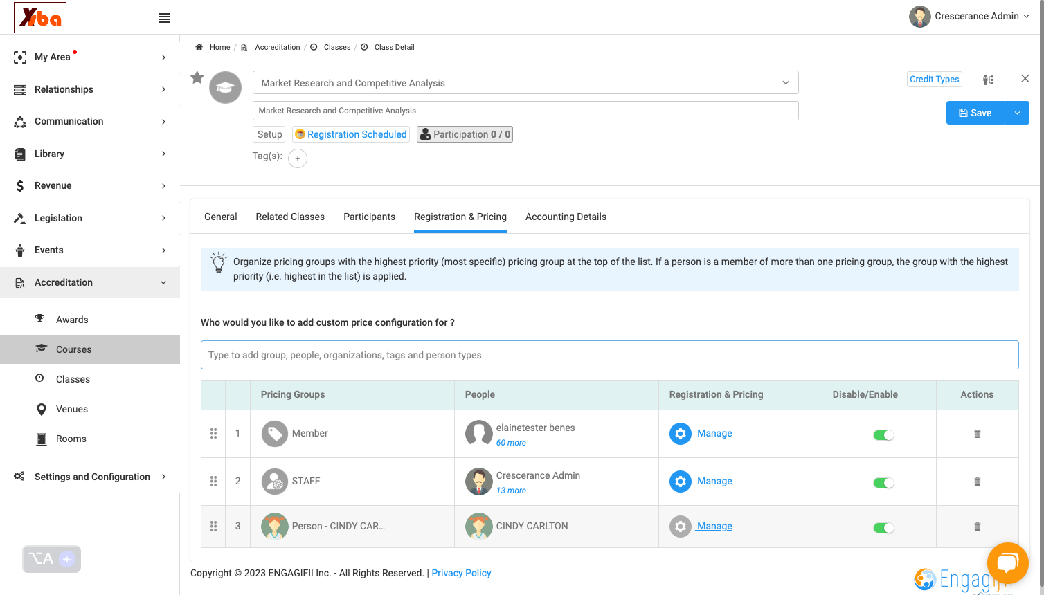Open Cresceranace Admin user menu
Viewport: 1044px width, 595px height.
(969, 16)
